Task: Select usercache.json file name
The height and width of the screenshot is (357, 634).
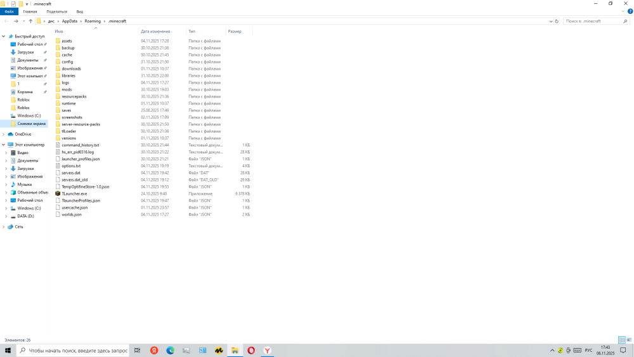Action: tap(74, 207)
